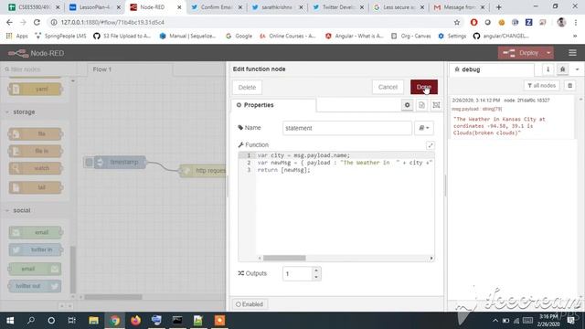Click code line 1 var city
The width and height of the screenshot is (585, 329).
[x=303, y=155]
